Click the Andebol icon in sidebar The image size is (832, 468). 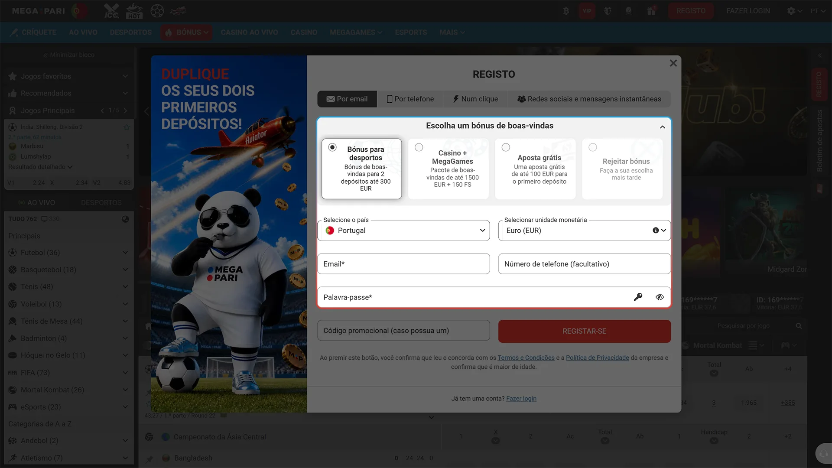(x=13, y=441)
